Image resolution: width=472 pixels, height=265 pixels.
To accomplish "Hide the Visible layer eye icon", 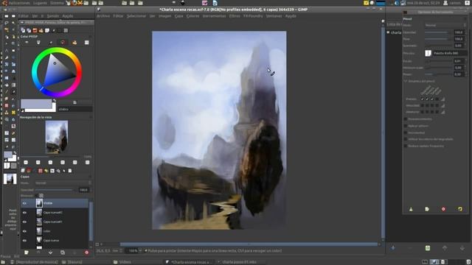I will pos(24,203).
